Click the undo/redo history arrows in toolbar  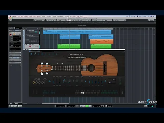coord(11,20)
